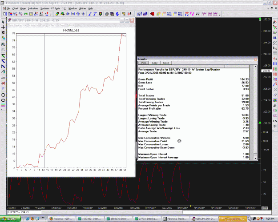Click the red stacked blocks toolbar icon
Image resolution: width=278 pixels, height=222 pixels.
coord(152,14)
